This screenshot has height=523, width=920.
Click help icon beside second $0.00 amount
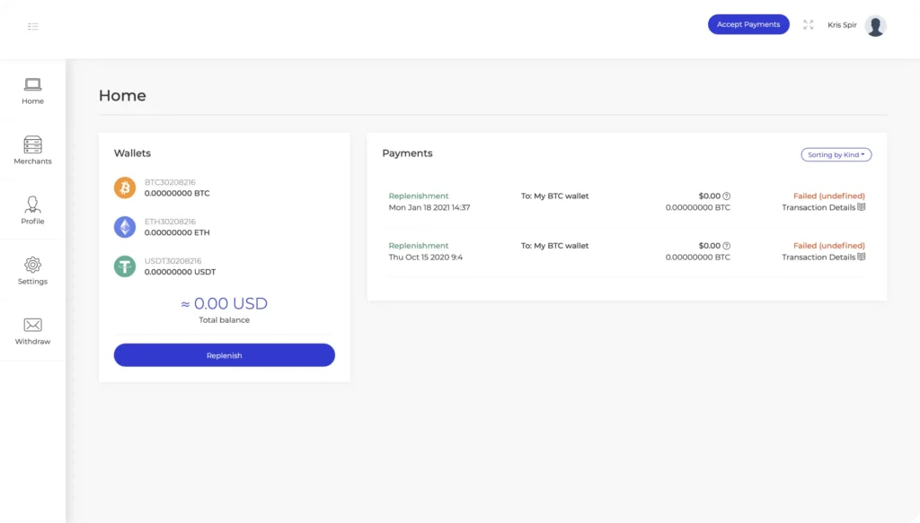(x=726, y=246)
